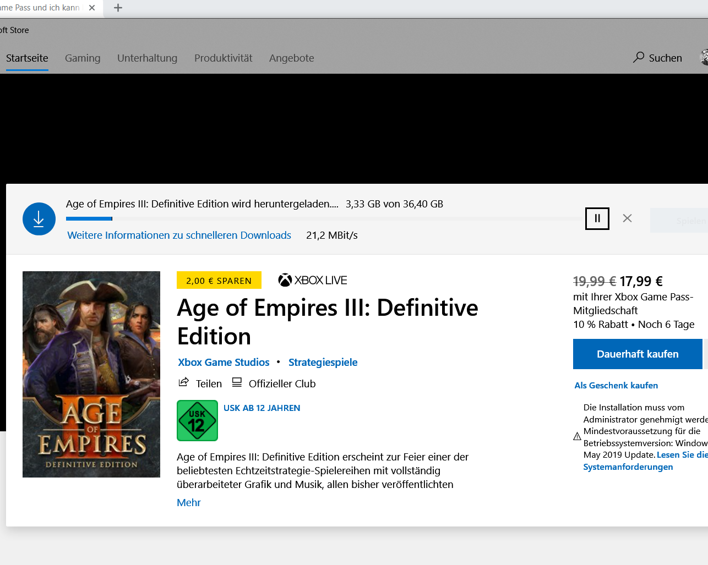This screenshot has height=565, width=708.
Task: Open link about faster downloads
Action: pos(179,235)
